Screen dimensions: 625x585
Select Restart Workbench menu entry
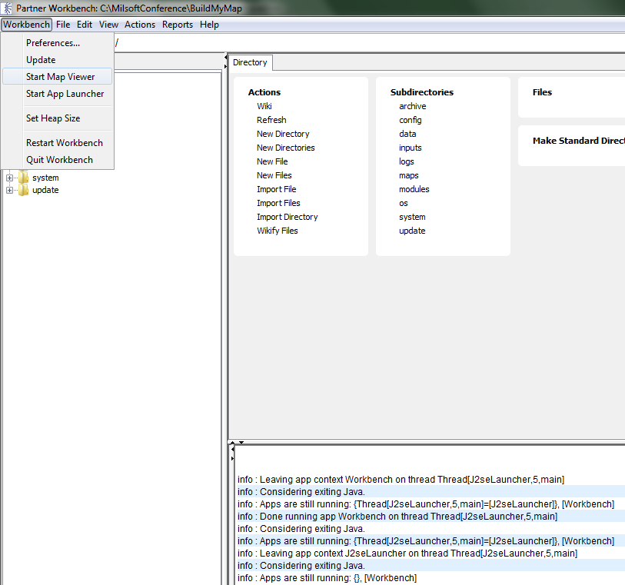57,143
